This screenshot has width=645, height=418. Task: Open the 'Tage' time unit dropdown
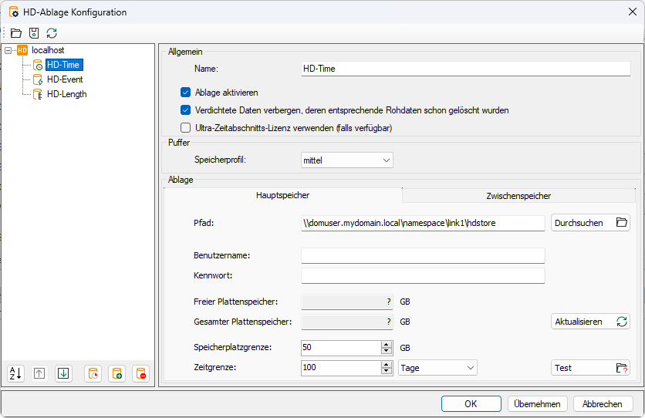(x=437, y=368)
